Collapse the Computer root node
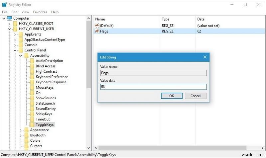 coord(4,18)
